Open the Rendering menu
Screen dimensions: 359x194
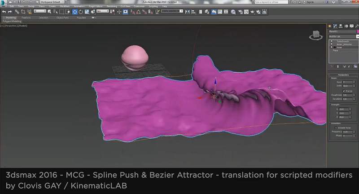[x=112, y=6]
